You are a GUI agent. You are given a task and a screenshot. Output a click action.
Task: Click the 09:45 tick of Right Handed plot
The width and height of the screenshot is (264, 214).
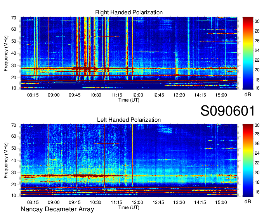pos(75,95)
